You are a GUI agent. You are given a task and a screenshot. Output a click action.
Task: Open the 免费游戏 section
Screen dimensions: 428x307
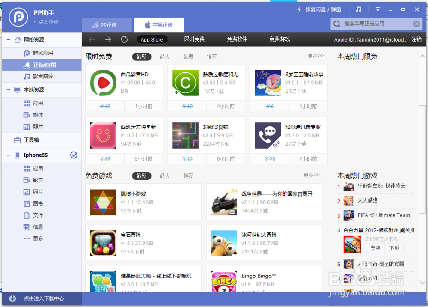click(x=280, y=39)
